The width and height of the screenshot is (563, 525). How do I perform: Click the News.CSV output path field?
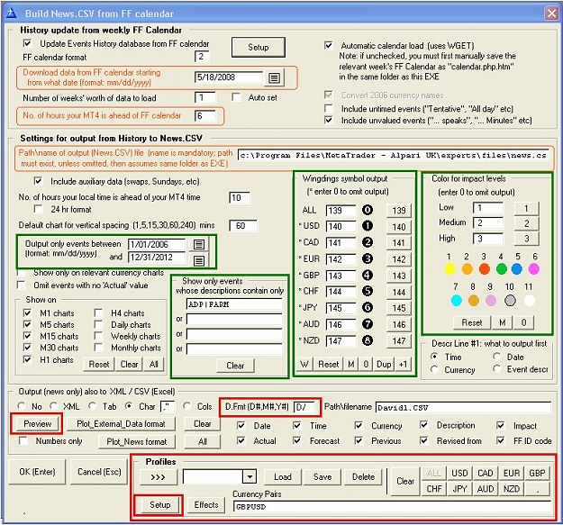tap(394, 156)
